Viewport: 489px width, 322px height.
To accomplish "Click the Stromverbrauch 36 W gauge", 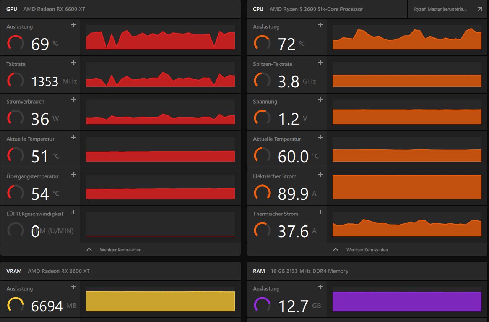I will pos(16,118).
